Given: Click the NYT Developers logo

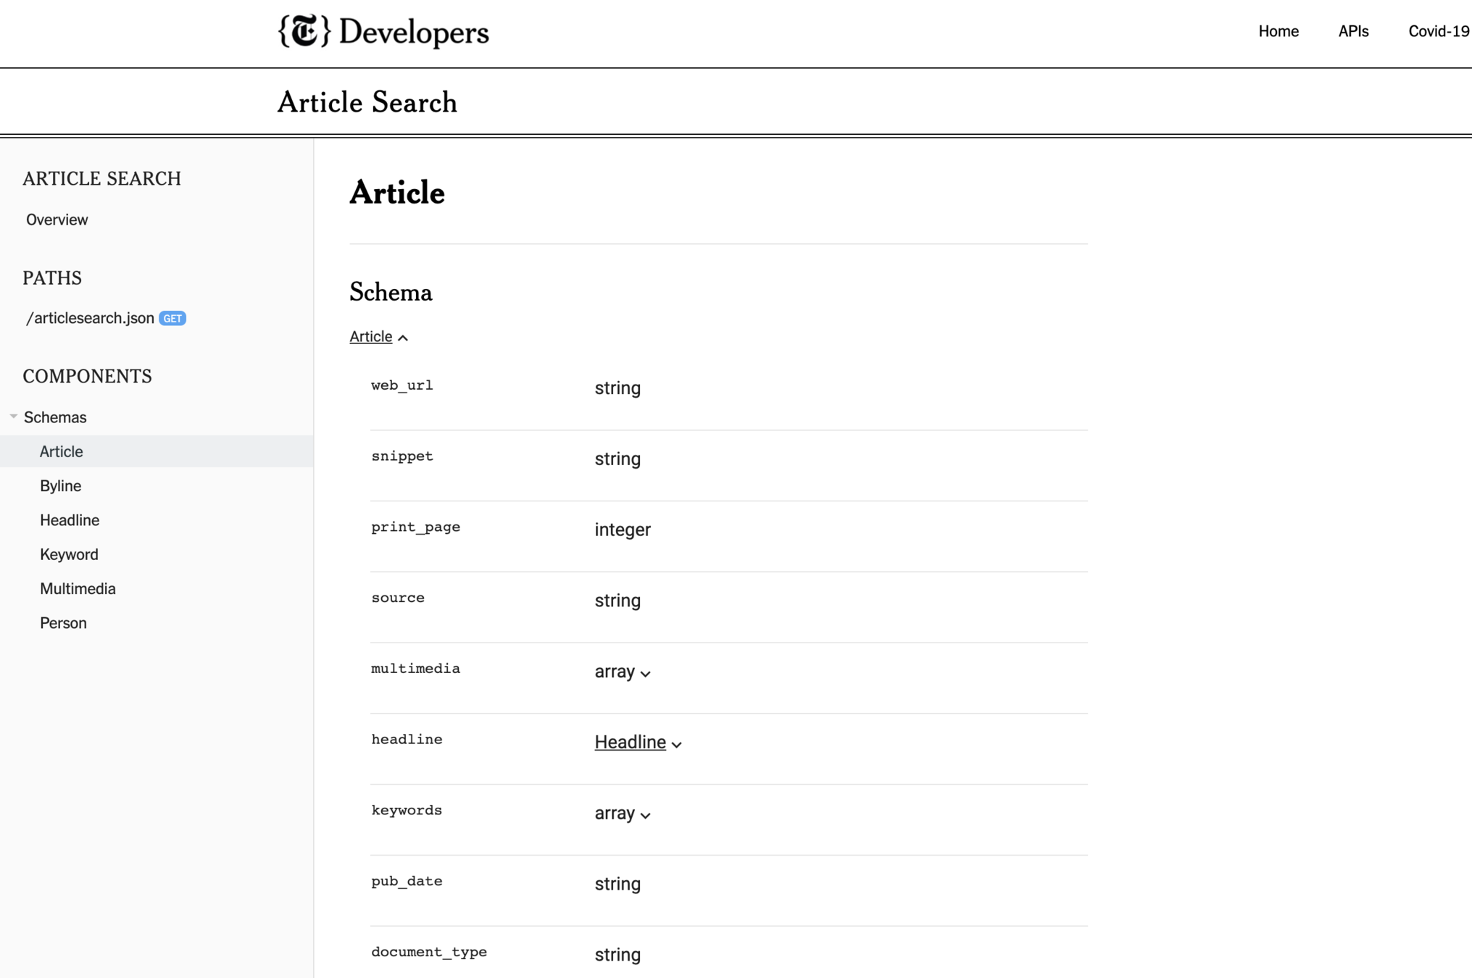Looking at the screenshot, I should [383, 32].
